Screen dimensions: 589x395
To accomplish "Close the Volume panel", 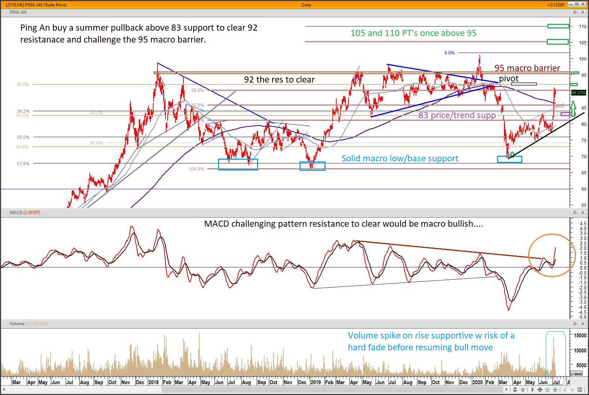I will pyautogui.click(x=583, y=324).
